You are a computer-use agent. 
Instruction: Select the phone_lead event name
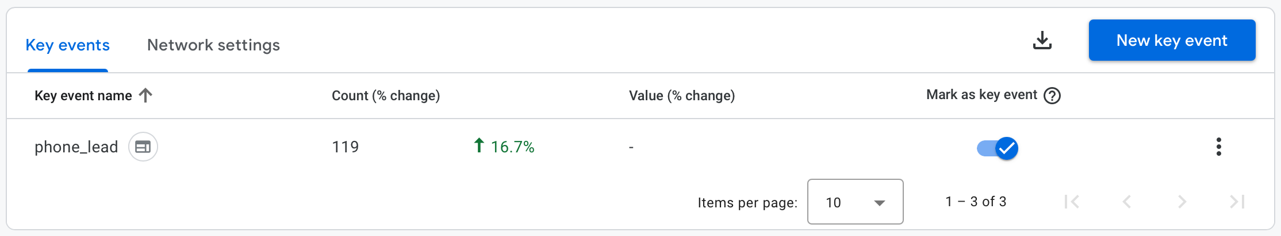(76, 147)
